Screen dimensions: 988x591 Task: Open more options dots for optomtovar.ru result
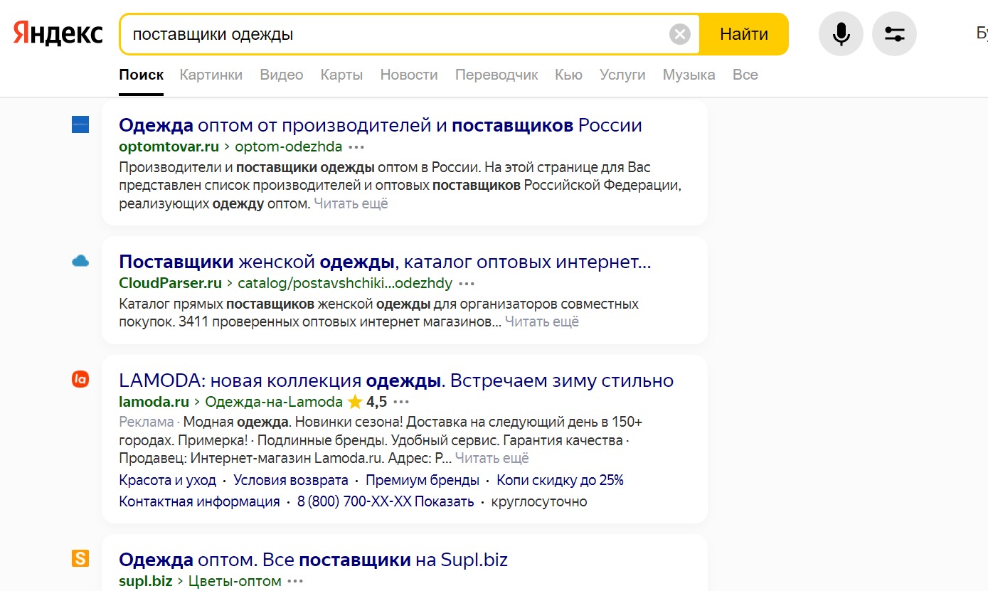click(356, 147)
